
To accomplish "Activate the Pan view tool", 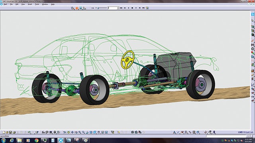I will point(72,132).
